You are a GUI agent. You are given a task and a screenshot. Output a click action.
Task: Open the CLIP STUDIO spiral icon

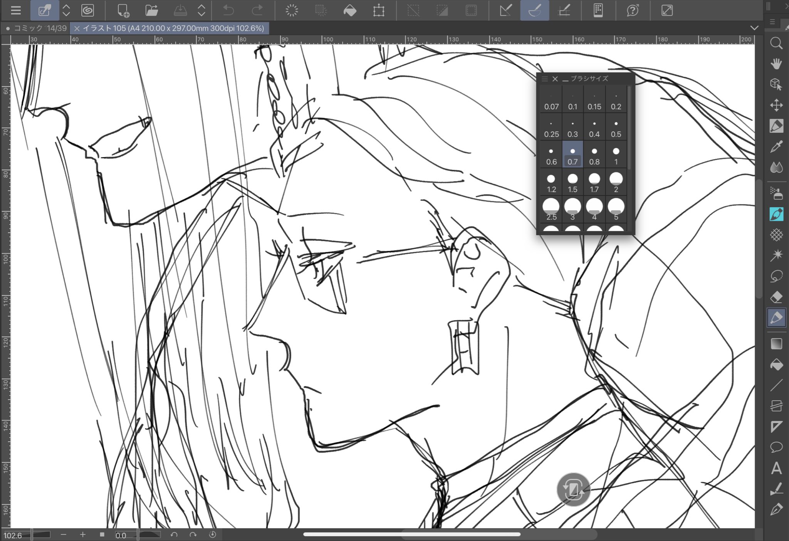coord(88,10)
